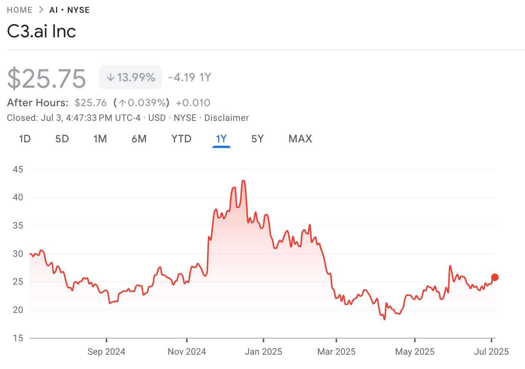The height and width of the screenshot is (369, 525).
Task: Click the 15 y-axis label
Action: pos(18,338)
